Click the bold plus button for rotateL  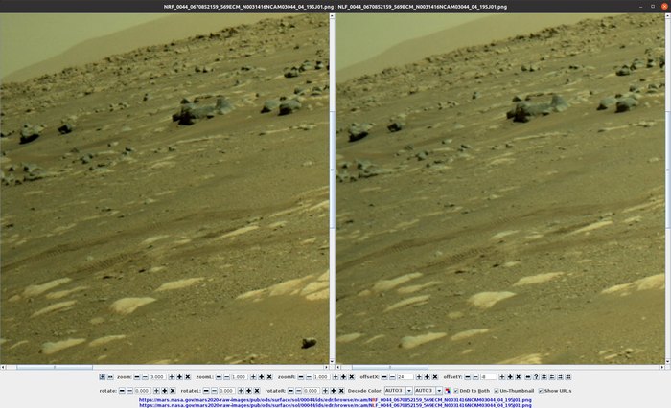[x=248, y=391]
